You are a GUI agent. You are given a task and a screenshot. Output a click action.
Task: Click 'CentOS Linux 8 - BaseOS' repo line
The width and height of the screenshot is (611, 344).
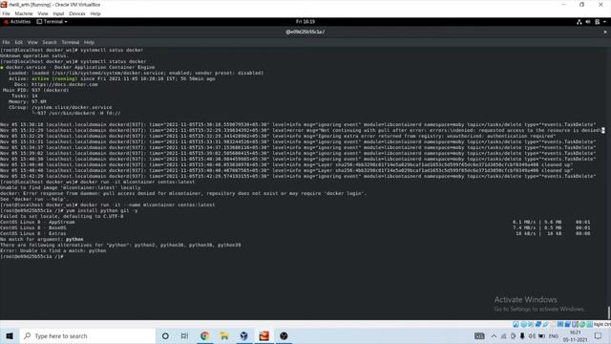[x=33, y=227]
